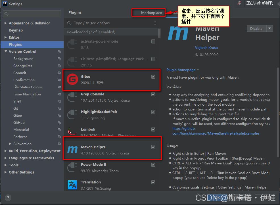280x205 pixels.
Task: Toggle the HighlightBracketPair plugin checkbox
Action: point(153,112)
